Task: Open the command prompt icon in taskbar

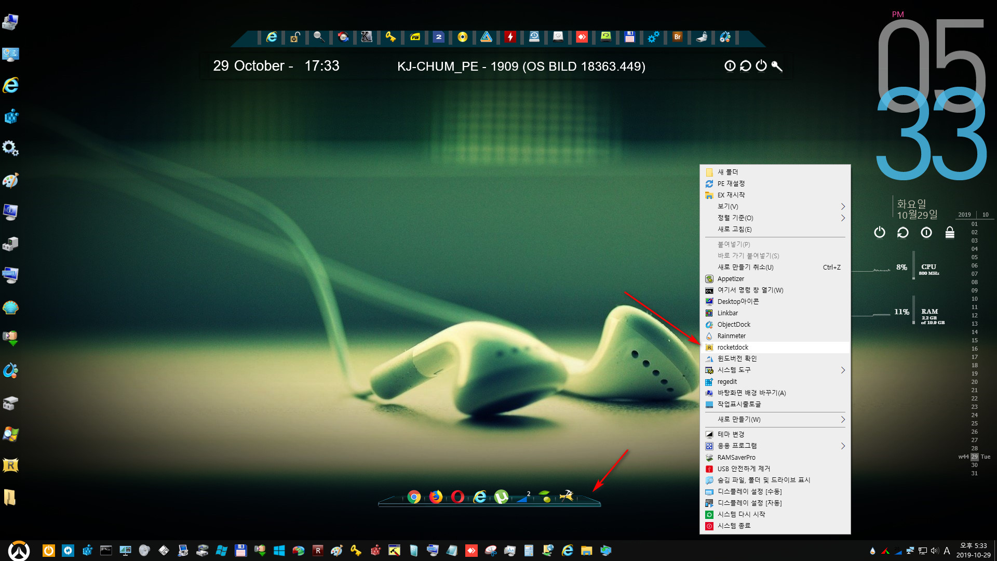Action: tap(106, 551)
